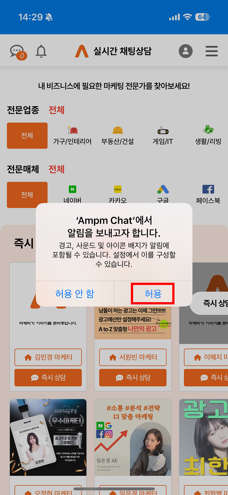The image size is (228, 495).
Task: Select the 전체 button under 전문업종
Action: 27,135
